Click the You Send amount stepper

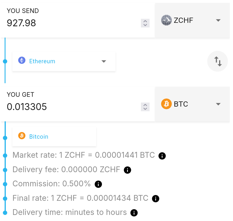(x=145, y=23)
